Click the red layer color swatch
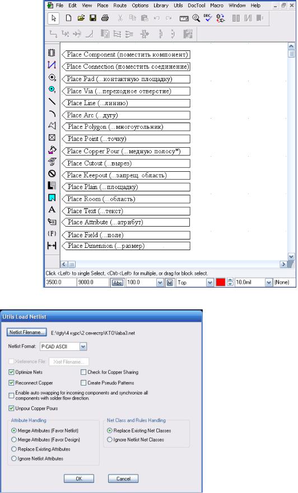 point(221,283)
